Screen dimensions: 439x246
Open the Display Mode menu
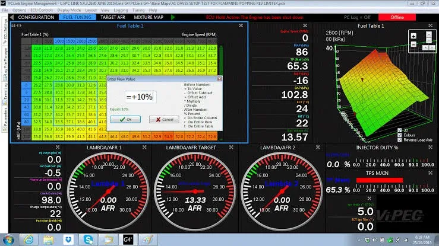point(69,10)
